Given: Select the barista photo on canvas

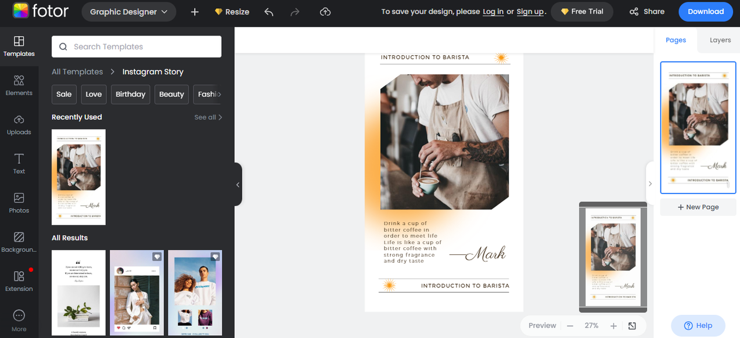Looking at the screenshot, I should tap(444, 142).
